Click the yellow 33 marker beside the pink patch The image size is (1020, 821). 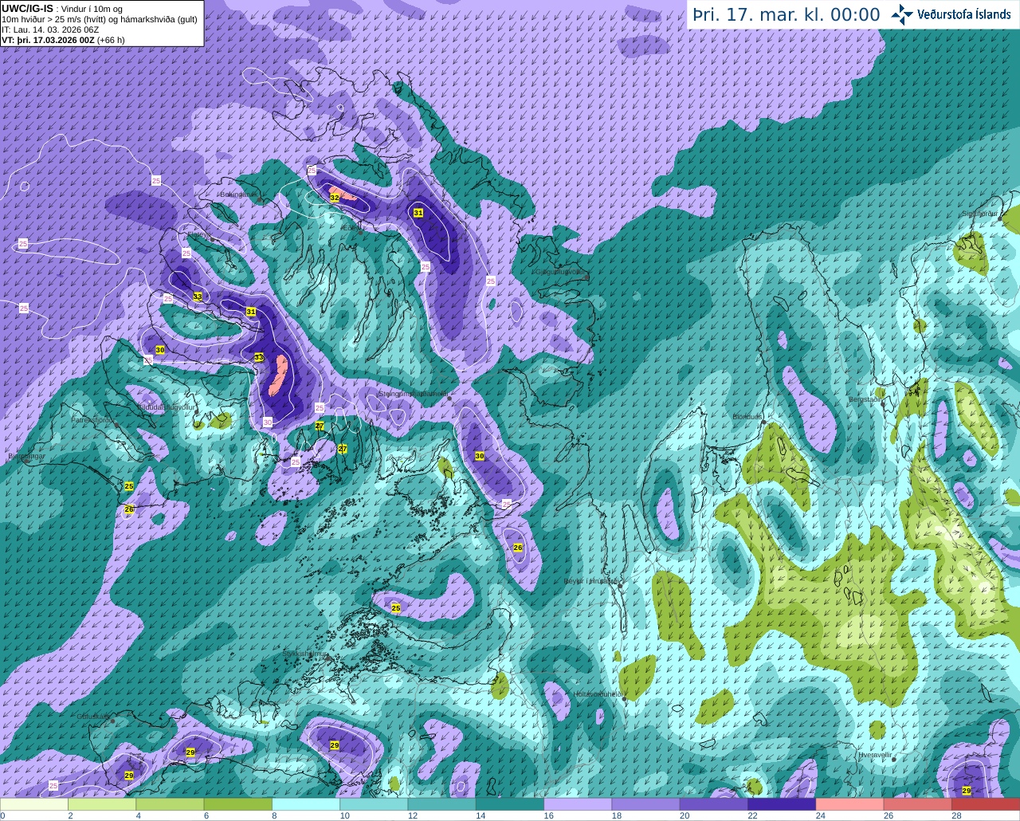tap(259, 357)
